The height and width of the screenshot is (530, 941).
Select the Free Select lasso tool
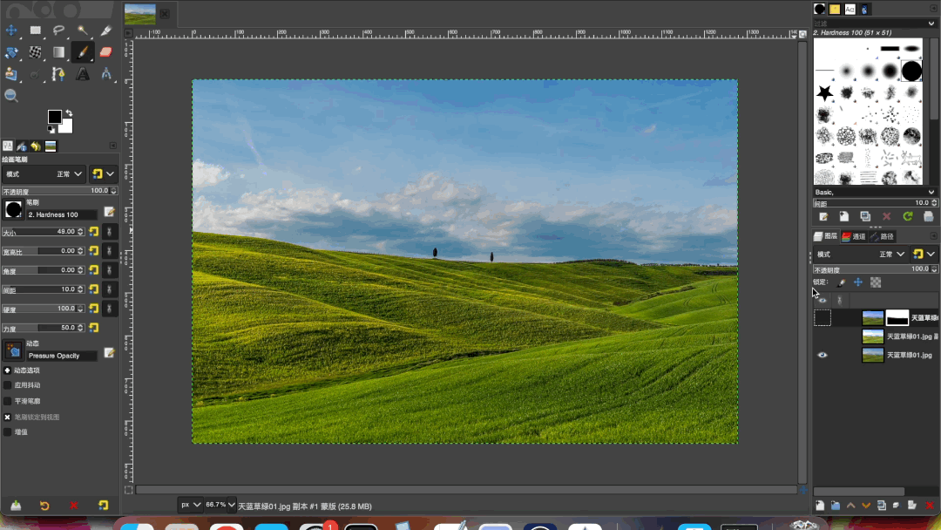click(x=59, y=30)
